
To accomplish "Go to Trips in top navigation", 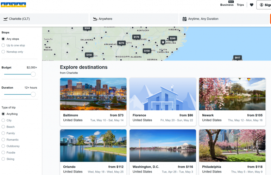I will 240,5.
